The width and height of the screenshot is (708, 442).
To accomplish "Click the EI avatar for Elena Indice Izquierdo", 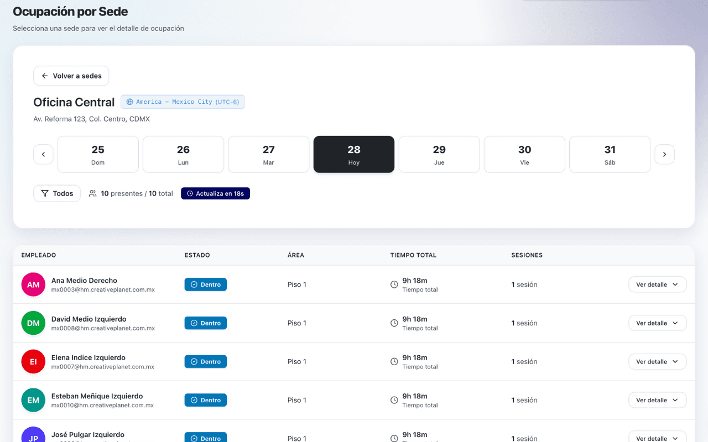I will [x=33, y=362].
